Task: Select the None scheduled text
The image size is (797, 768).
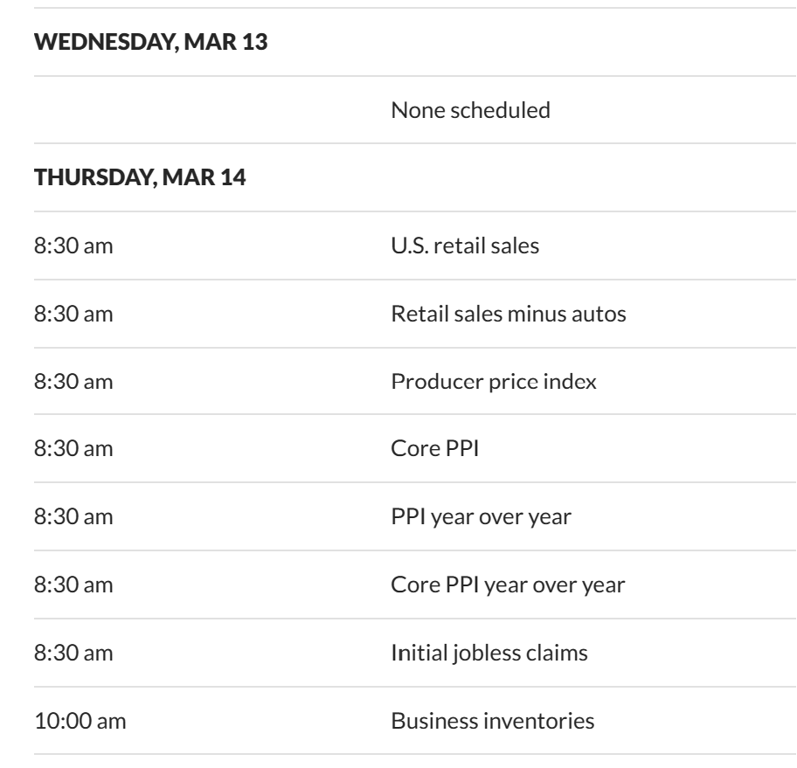Action: coord(470,111)
